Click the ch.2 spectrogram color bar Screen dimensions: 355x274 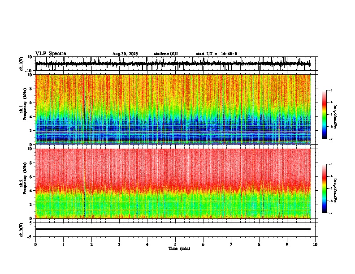point(325,188)
